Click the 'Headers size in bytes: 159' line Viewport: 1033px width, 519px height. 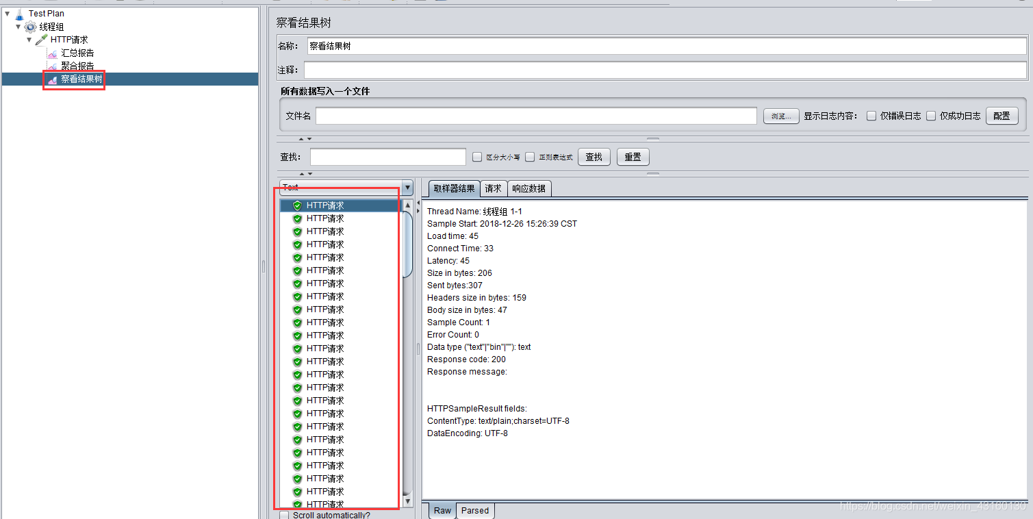pos(476,298)
